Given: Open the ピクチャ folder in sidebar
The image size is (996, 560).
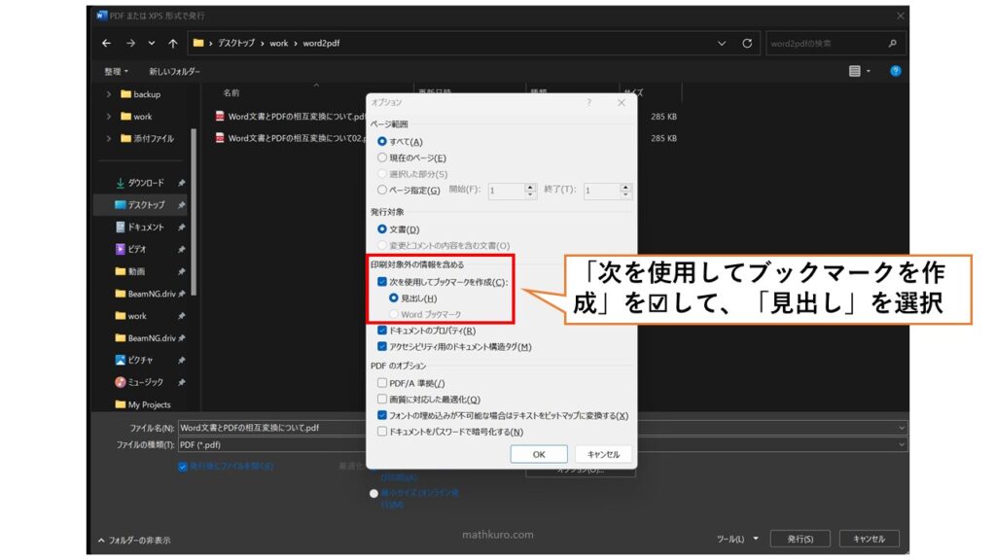Looking at the screenshot, I should point(140,360).
